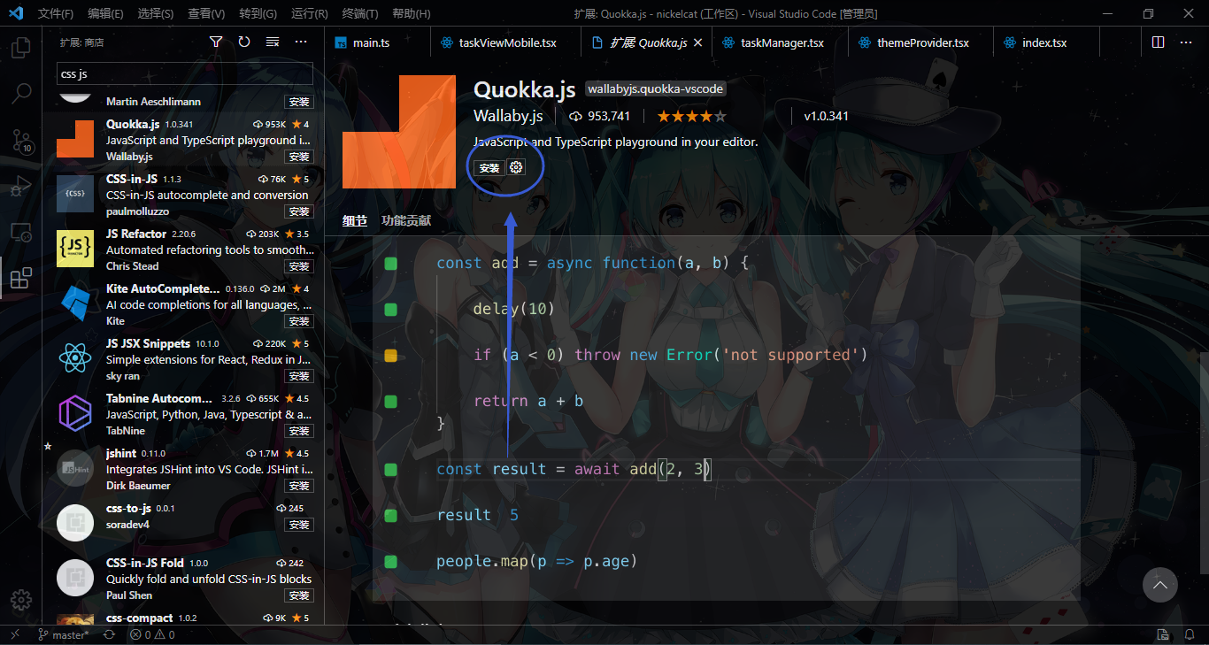Open the remote window indicator in status bar

click(x=15, y=634)
